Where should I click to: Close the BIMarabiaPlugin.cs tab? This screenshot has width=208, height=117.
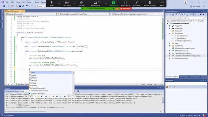pos(24,11)
